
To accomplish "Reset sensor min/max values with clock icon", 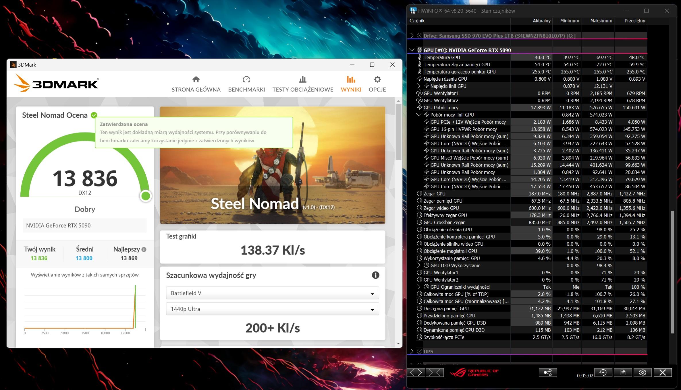I will [x=603, y=372].
